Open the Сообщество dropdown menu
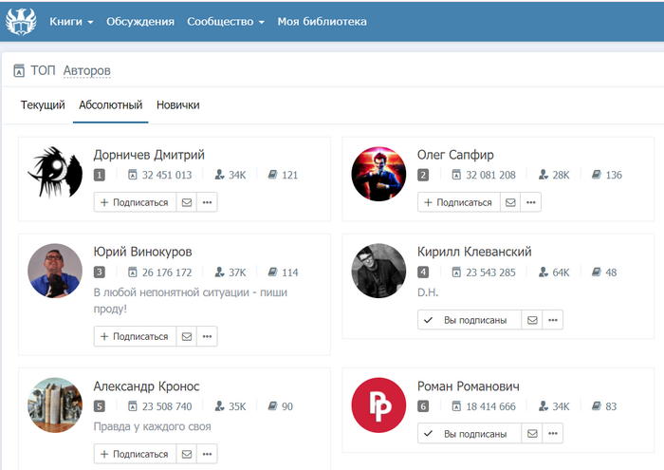 tap(226, 21)
